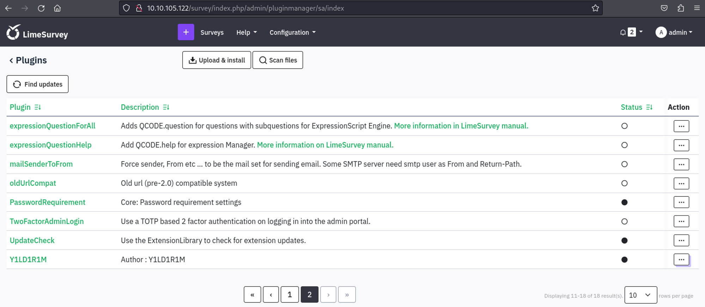Go to pagination page 1
The width and height of the screenshot is (705, 307).
point(289,295)
